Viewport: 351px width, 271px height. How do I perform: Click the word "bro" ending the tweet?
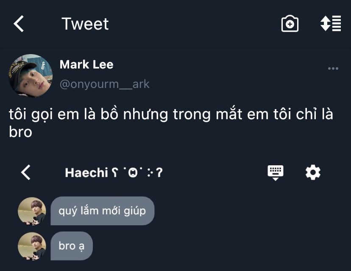pyautogui.click(x=21, y=132)
